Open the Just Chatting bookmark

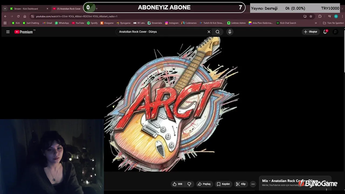(31, 23)
